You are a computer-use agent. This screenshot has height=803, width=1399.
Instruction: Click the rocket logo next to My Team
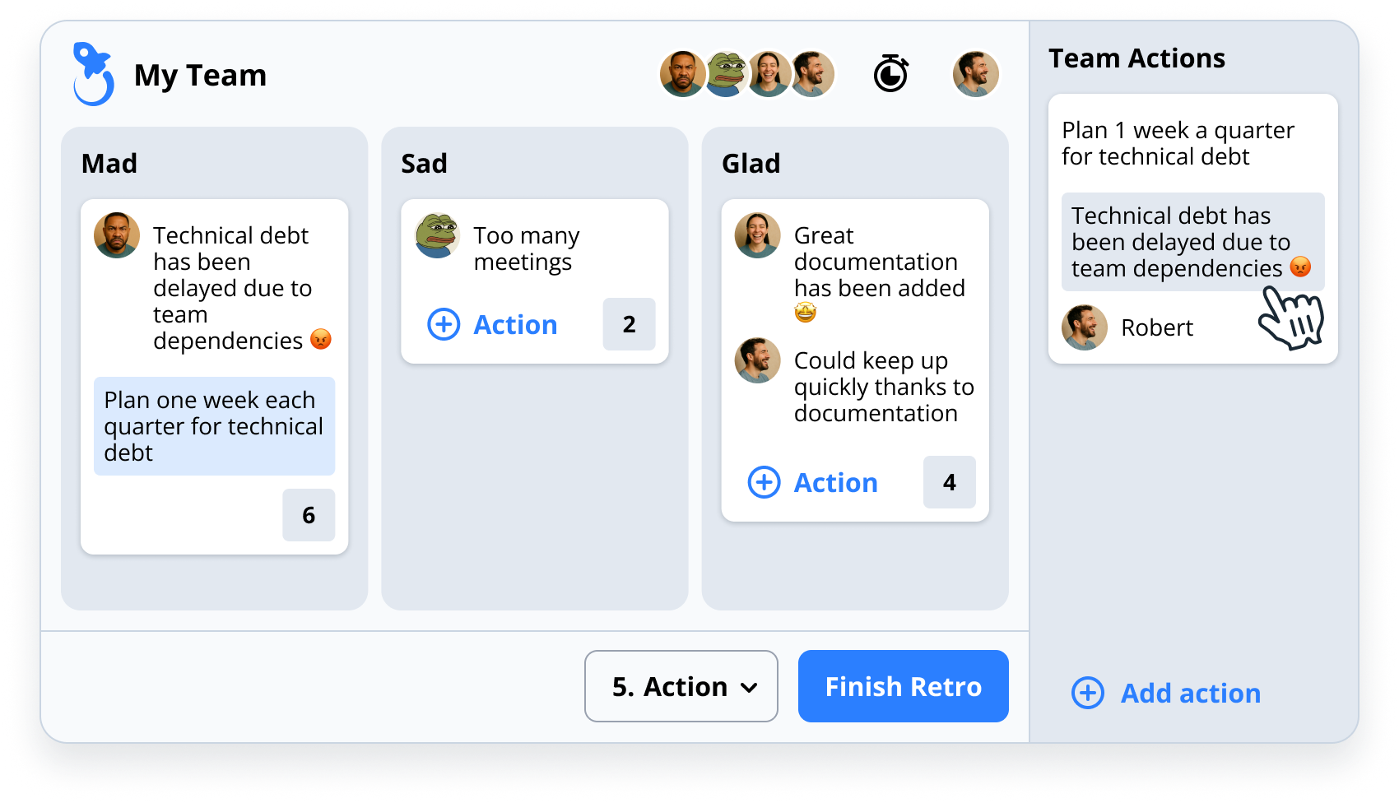(x=93, y=74)
